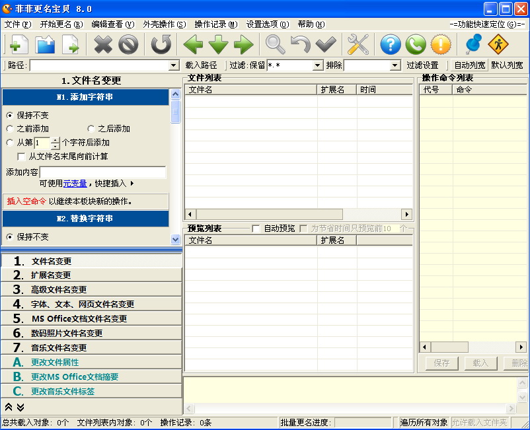The height and width of the screenshot is (430, 530).
Task: Click the 过滤设置 button
Action: pos(422,65)
